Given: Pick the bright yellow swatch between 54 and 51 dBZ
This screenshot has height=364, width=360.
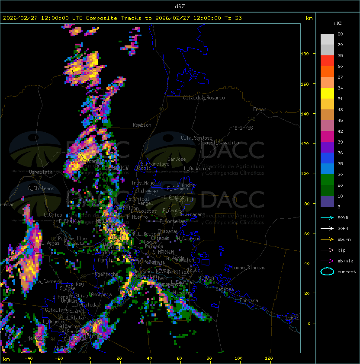Looking at the screenshot, I should [327, 93].
